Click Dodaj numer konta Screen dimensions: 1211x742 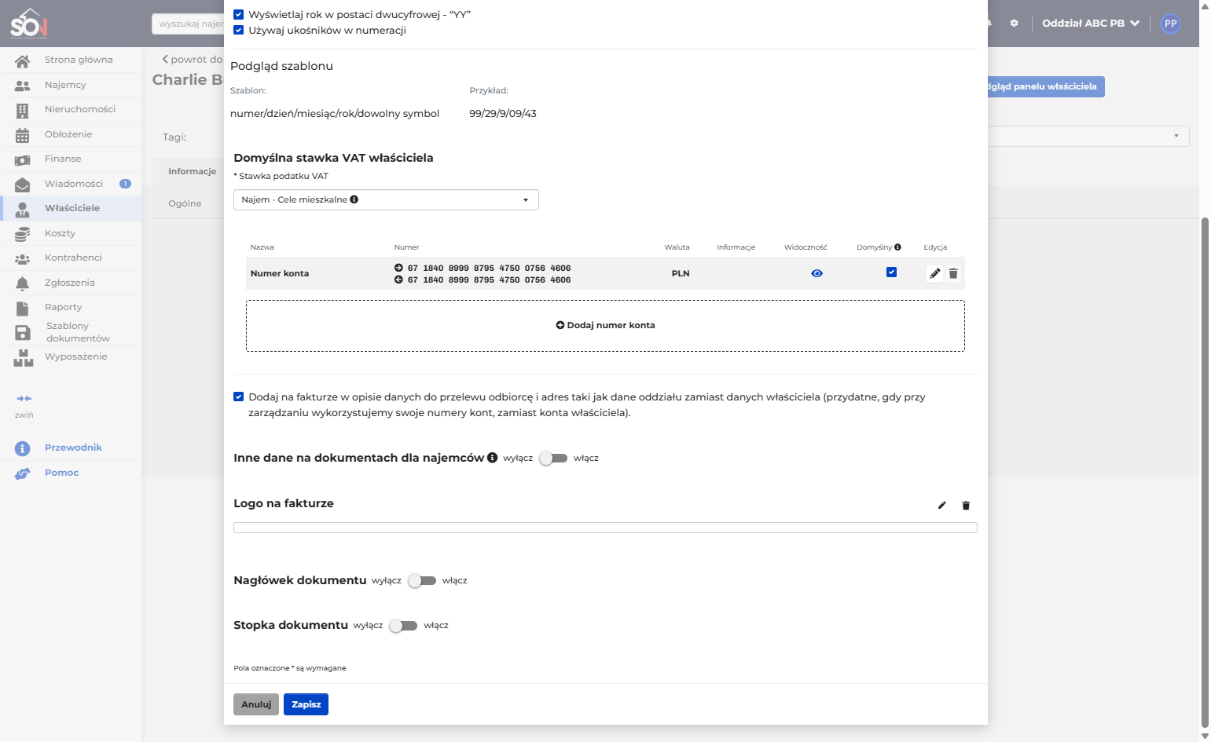point(605,325)
